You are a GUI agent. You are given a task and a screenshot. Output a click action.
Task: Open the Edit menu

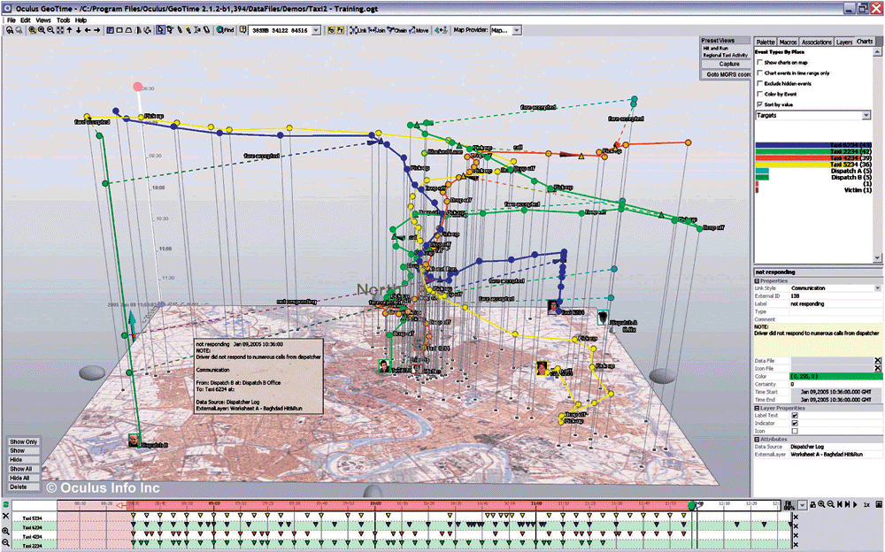pyautogui.click(x=26, y=19)
